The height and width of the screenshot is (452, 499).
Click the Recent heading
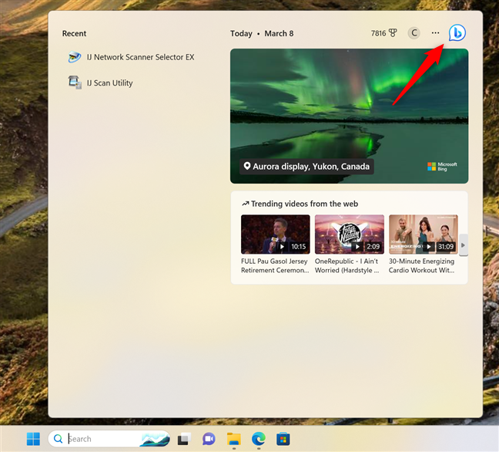[x=74, y=33]
